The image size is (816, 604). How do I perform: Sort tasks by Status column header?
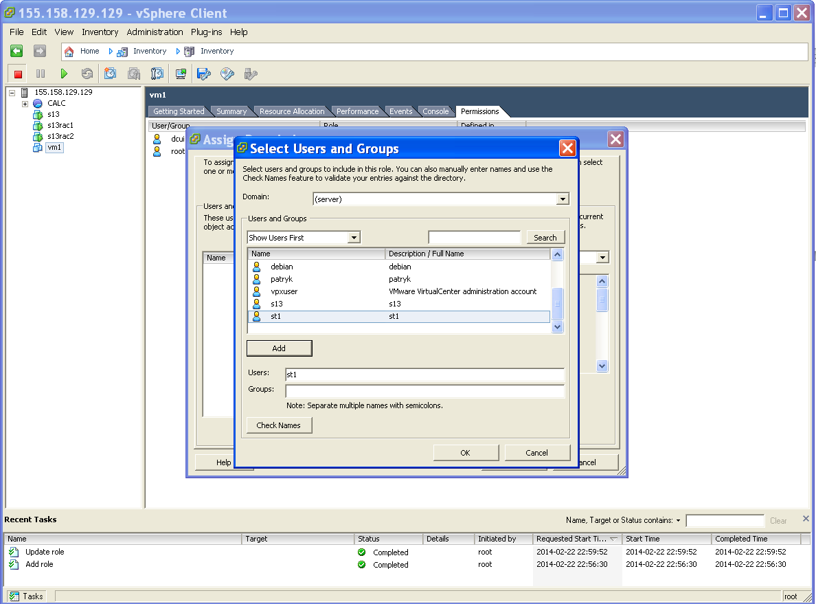388,539
